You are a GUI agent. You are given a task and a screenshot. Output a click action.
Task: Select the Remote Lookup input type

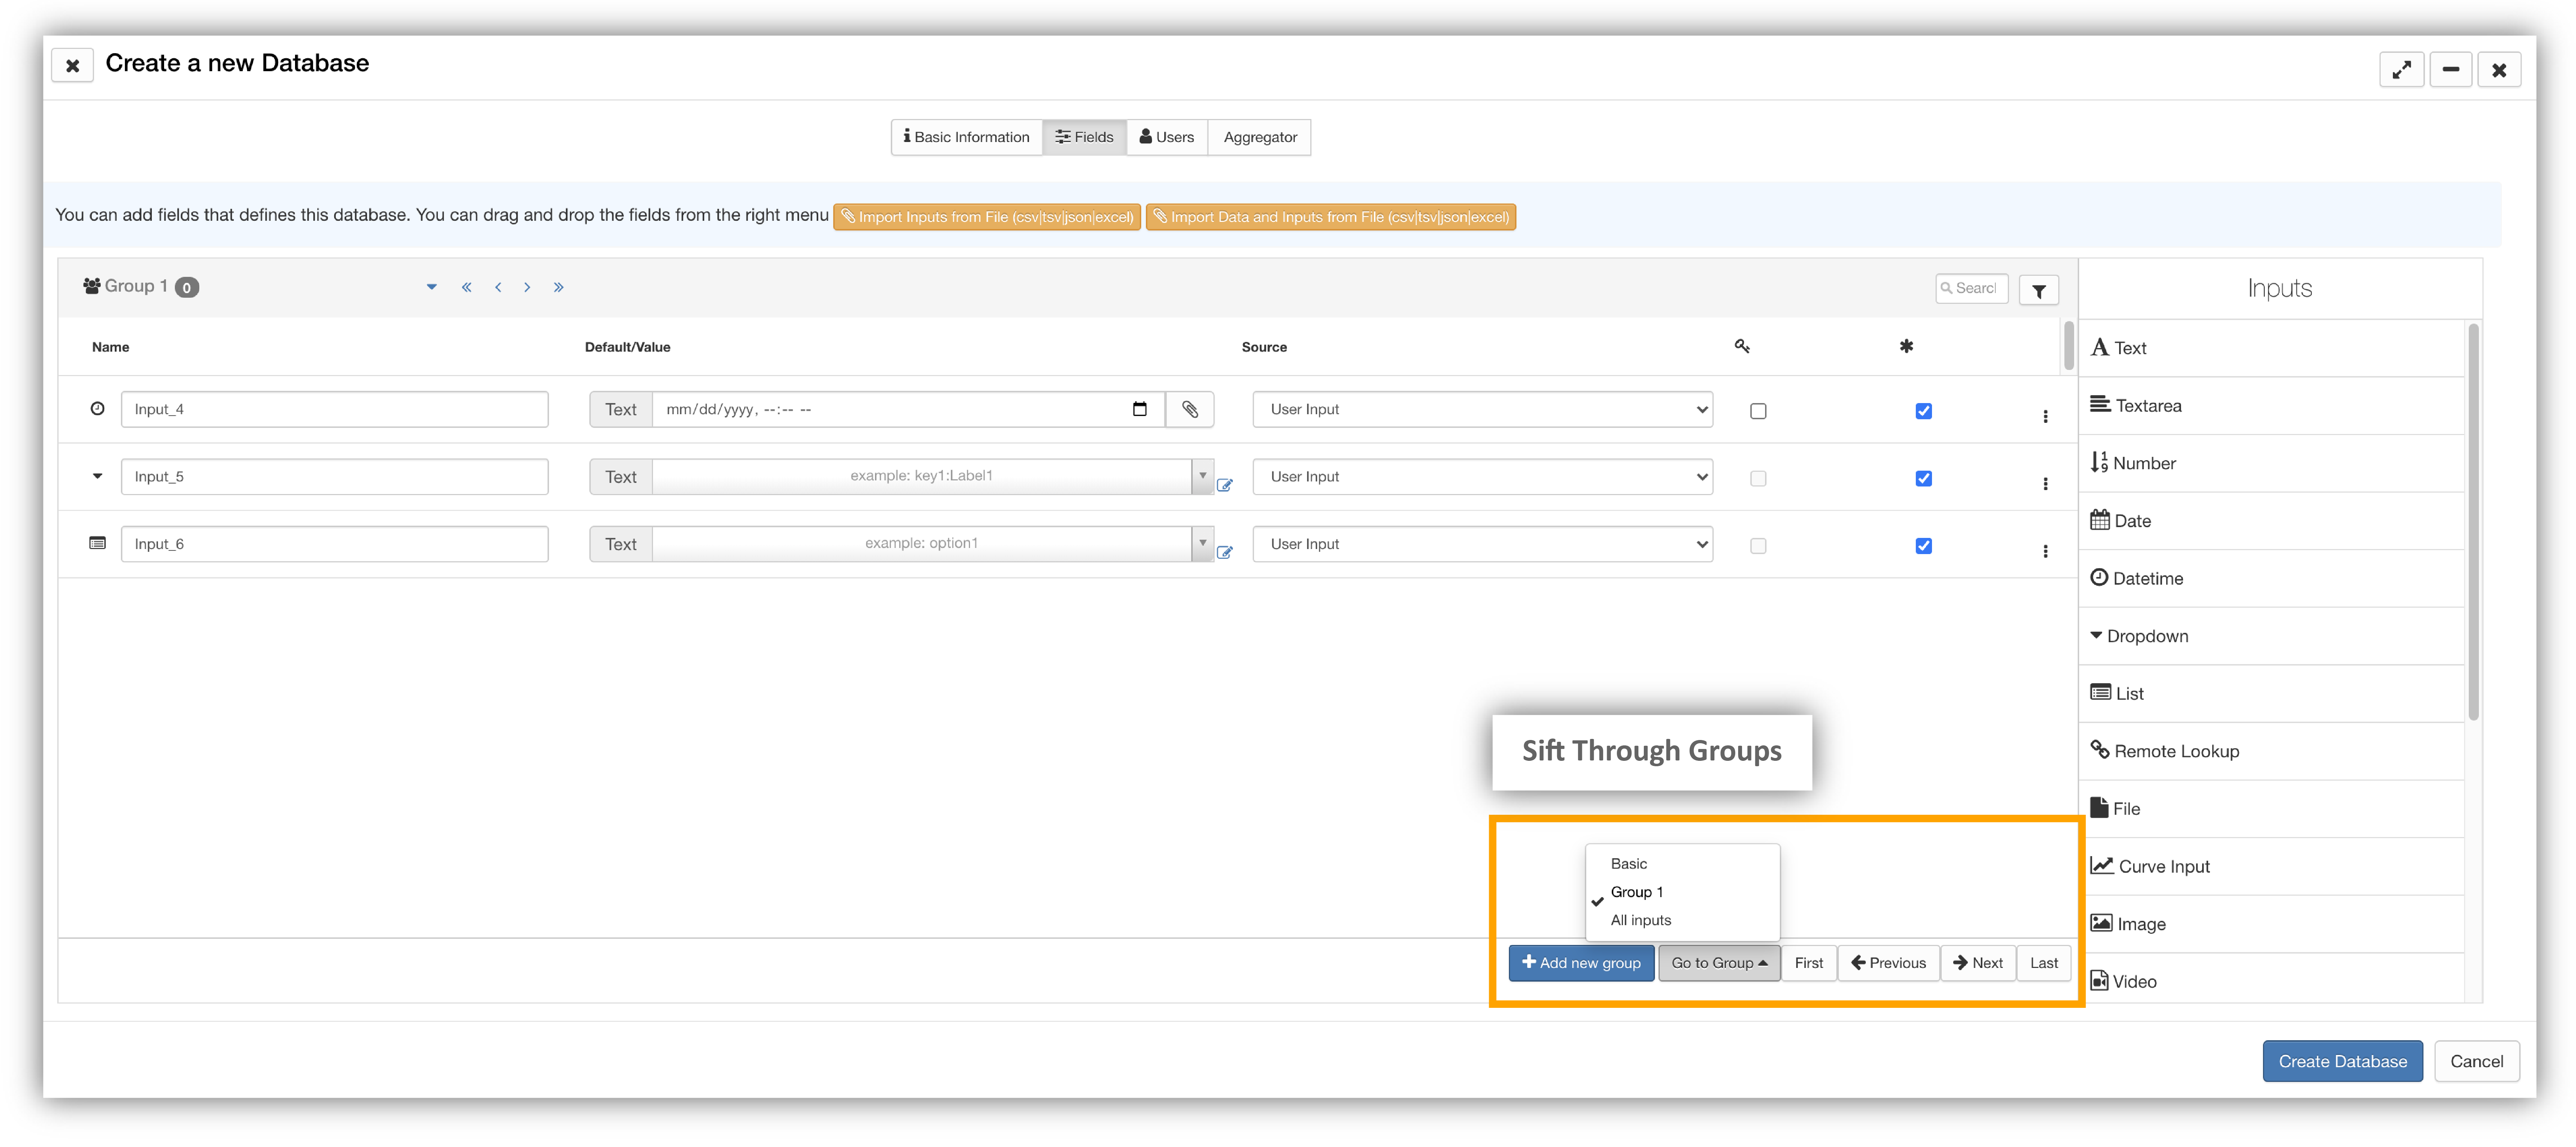click(2271, 751)
